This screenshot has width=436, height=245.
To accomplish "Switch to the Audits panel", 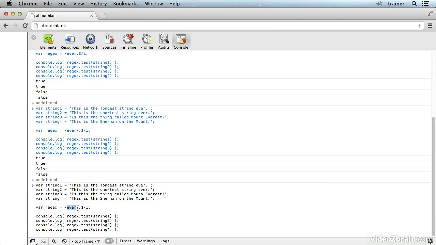I will (x=163, y=42).
